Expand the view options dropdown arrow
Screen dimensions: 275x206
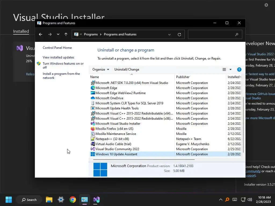tap(230, 69)
